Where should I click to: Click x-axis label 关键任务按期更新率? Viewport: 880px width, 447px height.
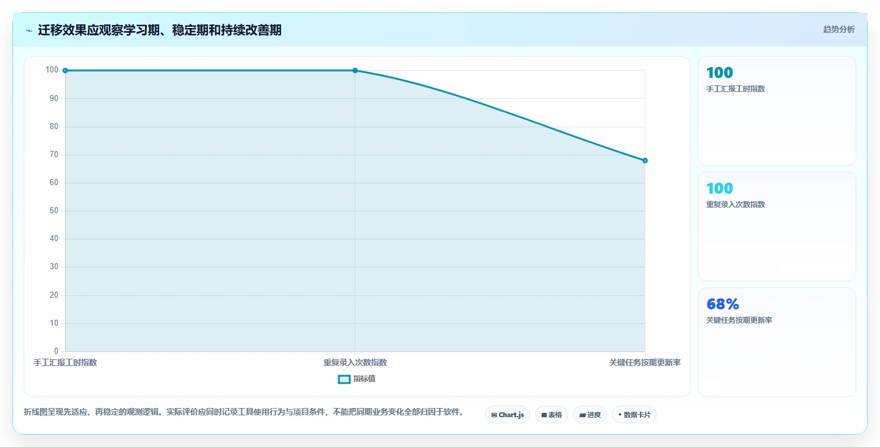[645, 362]
